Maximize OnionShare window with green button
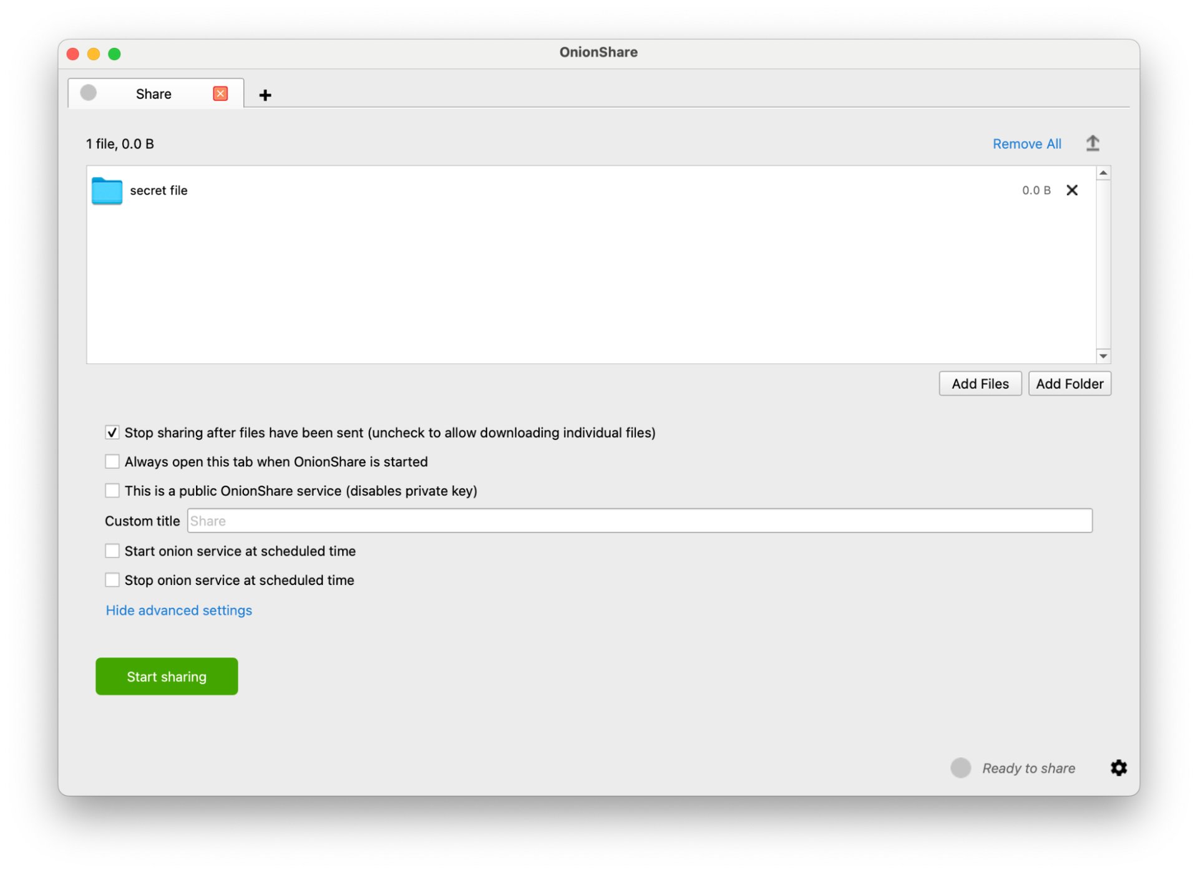 (114, 54)
